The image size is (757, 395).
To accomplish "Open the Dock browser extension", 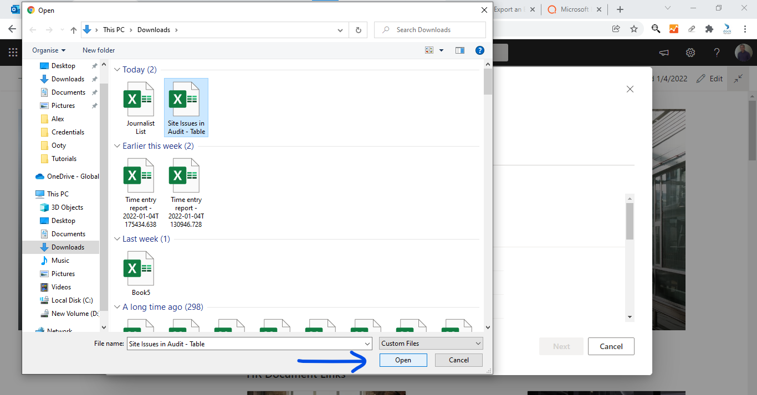I will [x=727, y=27].
